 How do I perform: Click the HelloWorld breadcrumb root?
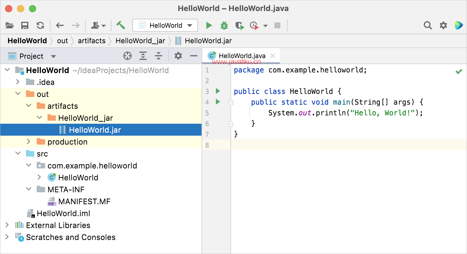coord(27,41)
